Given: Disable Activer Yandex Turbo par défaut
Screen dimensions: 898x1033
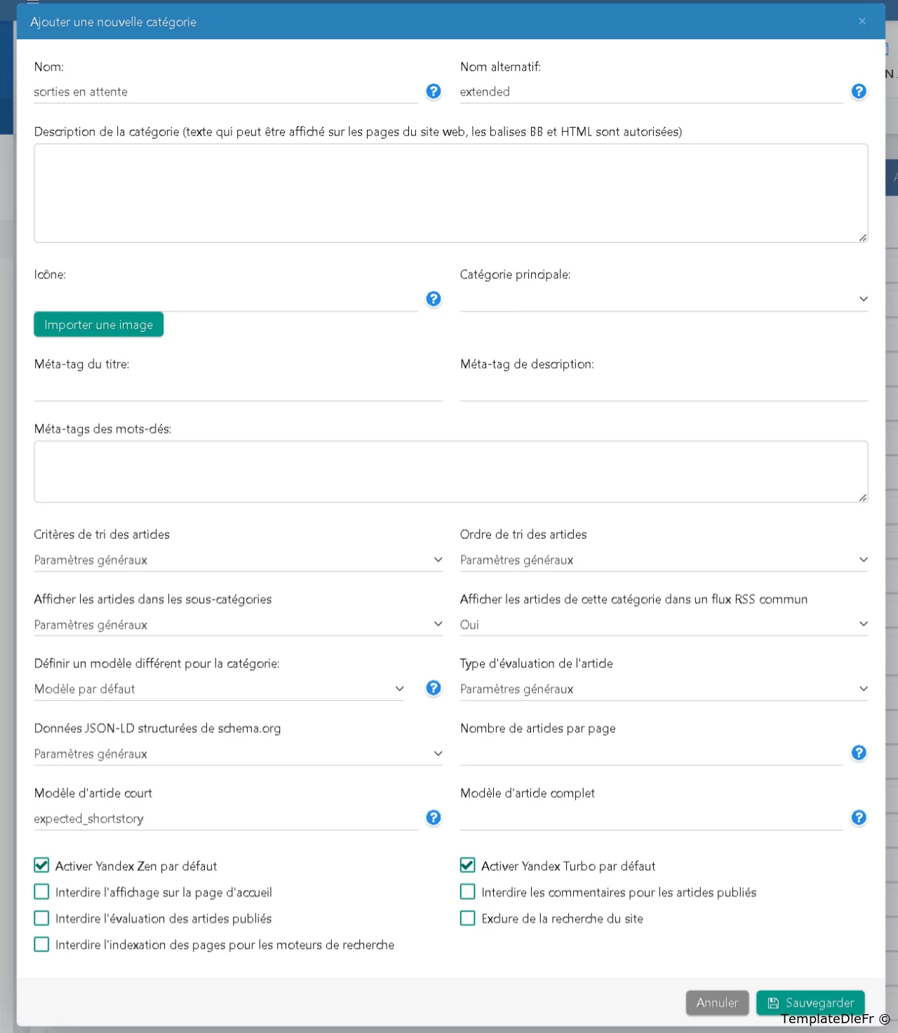Looking at the screenshot, I should pyautogui.click(x=468, y=865).
